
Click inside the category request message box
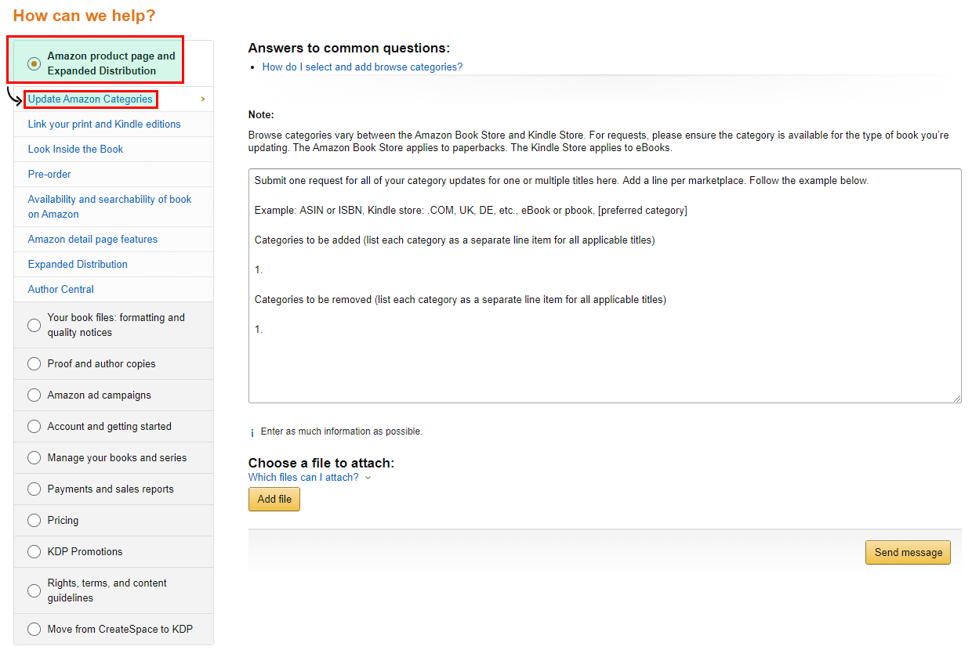point(604,286)
